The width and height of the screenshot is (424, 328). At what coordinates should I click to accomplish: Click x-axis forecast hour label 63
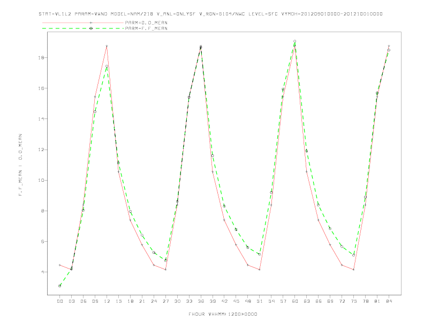(307, 301)
